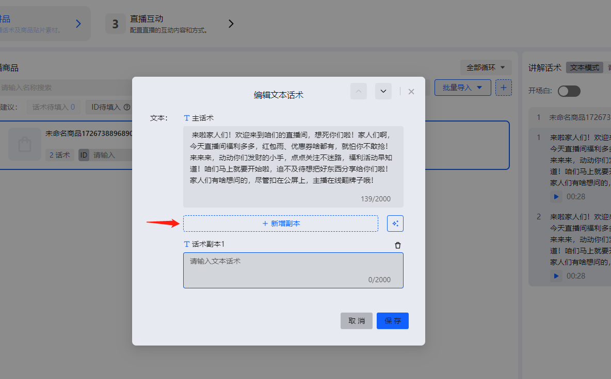Click into the 话术副本1 text input
The image size is (611, 379).
tap(293, 270)
